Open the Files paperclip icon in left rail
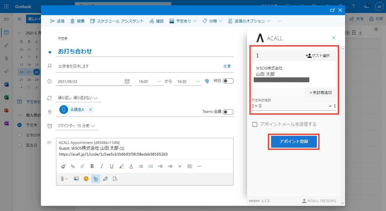This screenshot has width=386, height=211. [7, 58]
